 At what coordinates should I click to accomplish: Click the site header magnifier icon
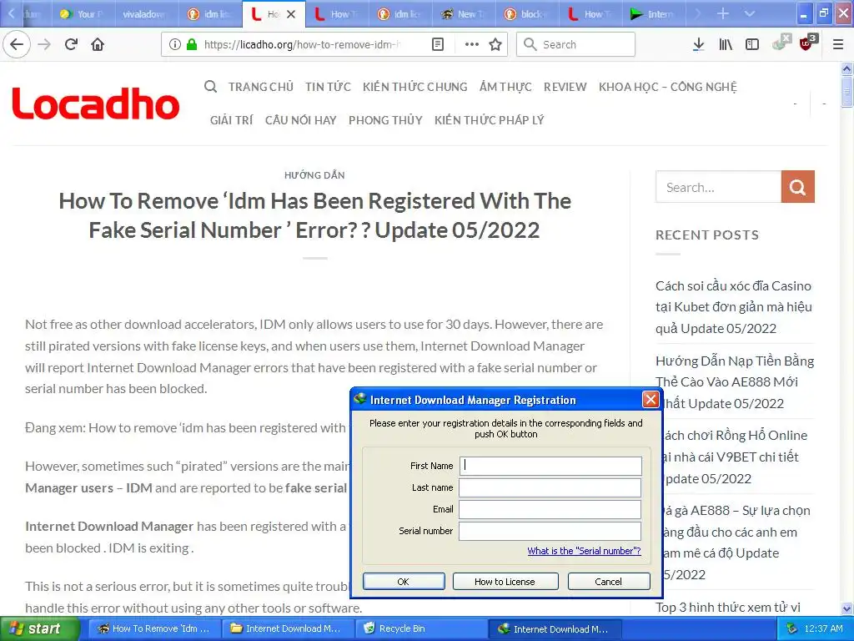[211, 87]
